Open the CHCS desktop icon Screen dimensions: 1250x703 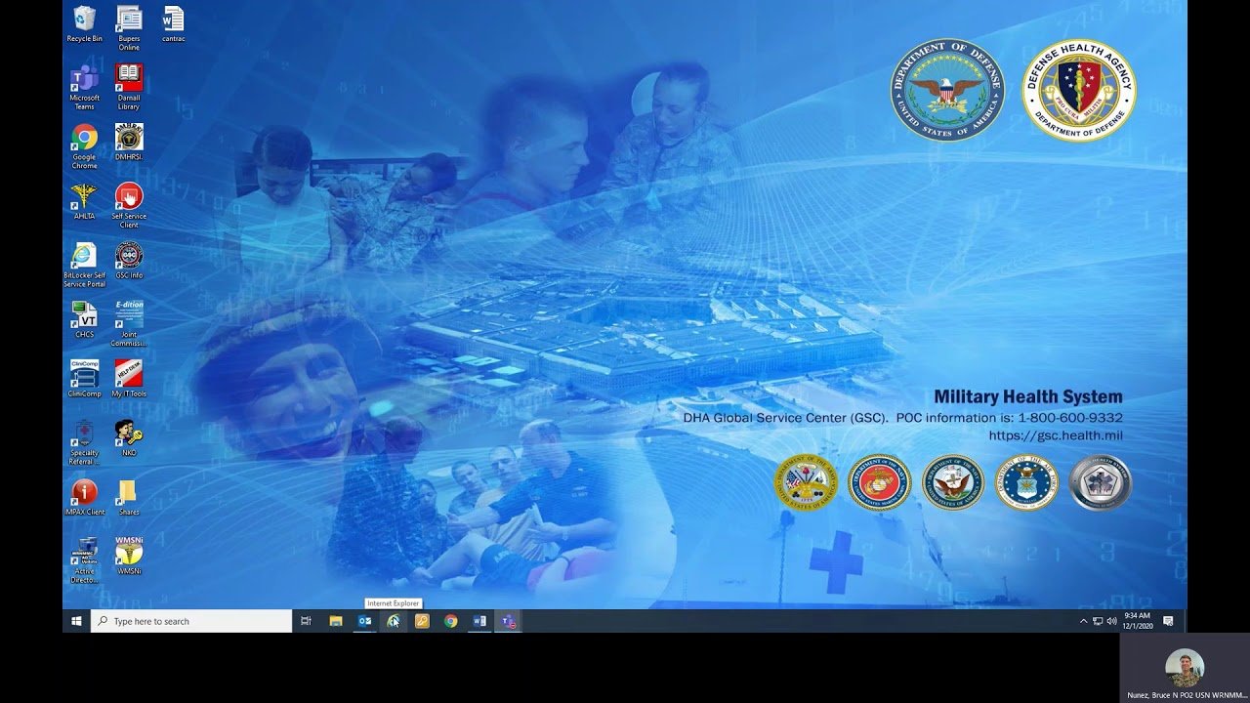84,316
